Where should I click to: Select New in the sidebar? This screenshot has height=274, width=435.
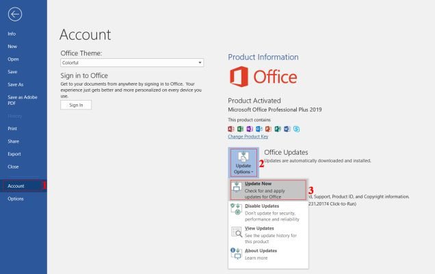point(12,47)
